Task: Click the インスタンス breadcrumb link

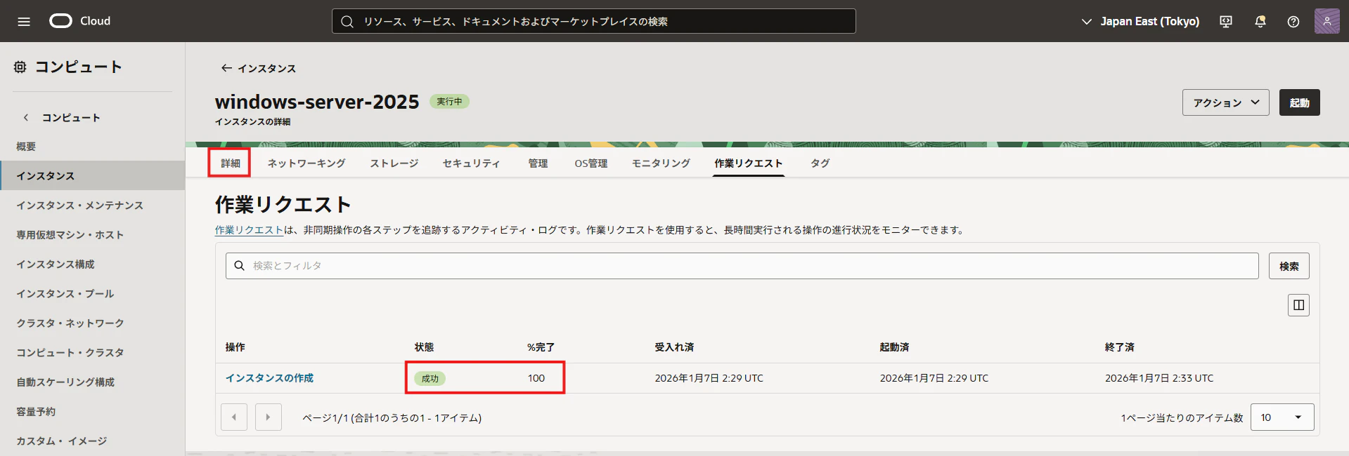Action: pyautogui.click(x=266, y=68)
